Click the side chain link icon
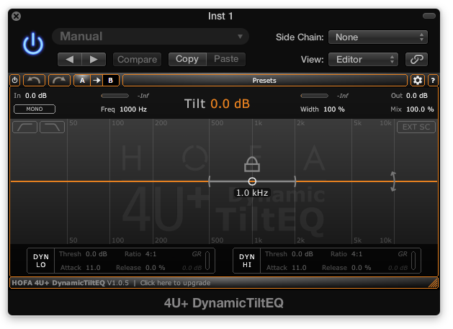 click(416, 59)
